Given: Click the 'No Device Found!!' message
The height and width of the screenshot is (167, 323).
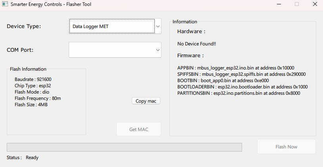Looking at the screenshot, I should [196, 44].
